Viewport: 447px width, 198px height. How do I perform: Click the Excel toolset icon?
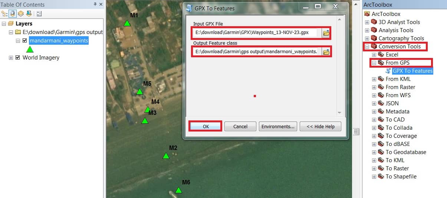point(381,55)
